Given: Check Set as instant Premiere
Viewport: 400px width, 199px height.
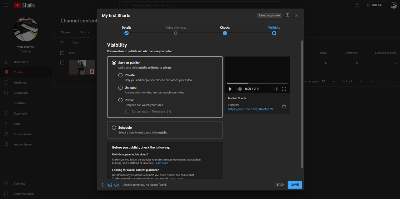Looking at the screenshot, I should [x=127, y=111].
